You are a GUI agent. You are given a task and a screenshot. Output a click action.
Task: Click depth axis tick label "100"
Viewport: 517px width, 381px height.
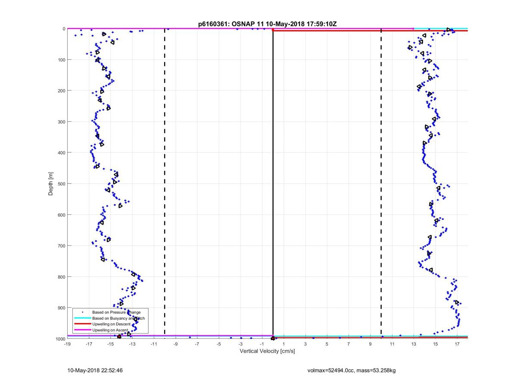(61, 60)
